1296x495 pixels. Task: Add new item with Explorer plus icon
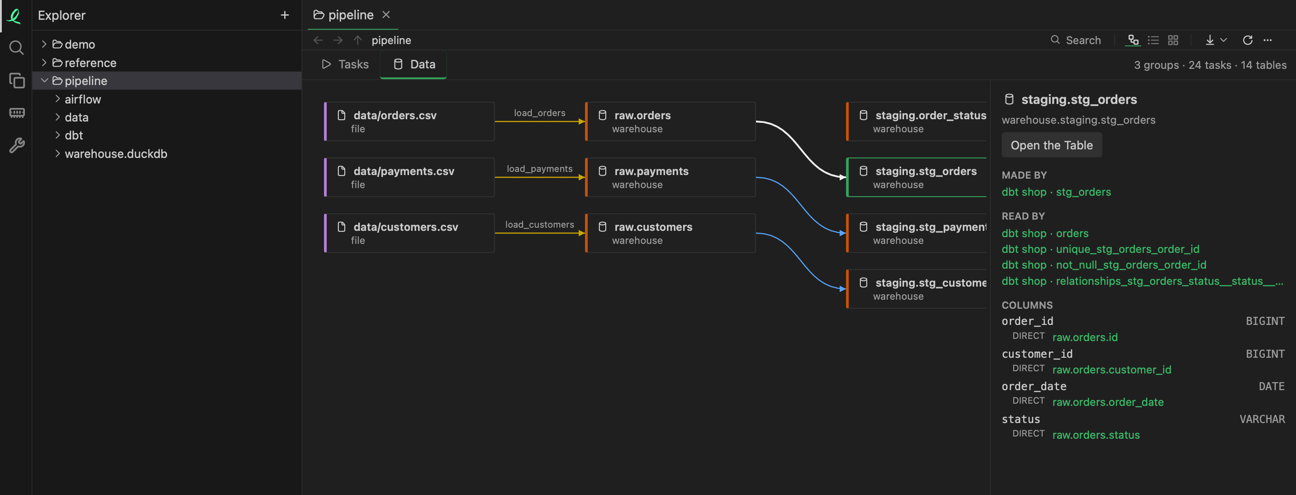tap(284, 15)
